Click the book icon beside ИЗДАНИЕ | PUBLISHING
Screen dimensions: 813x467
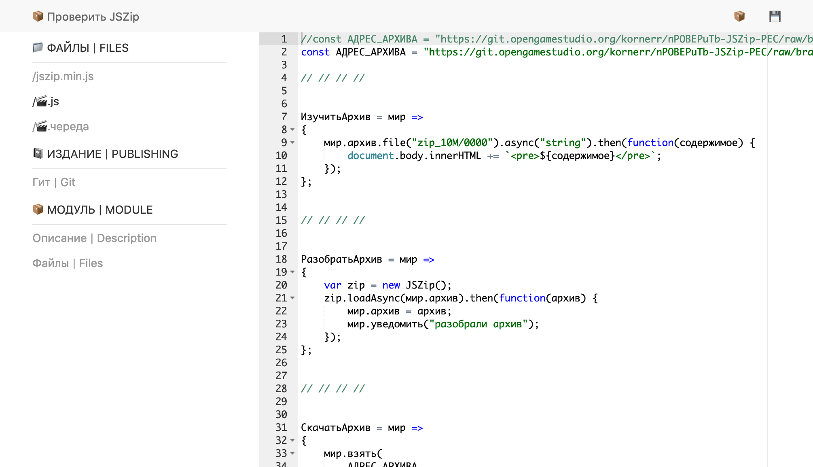click(x=38, y=153)
